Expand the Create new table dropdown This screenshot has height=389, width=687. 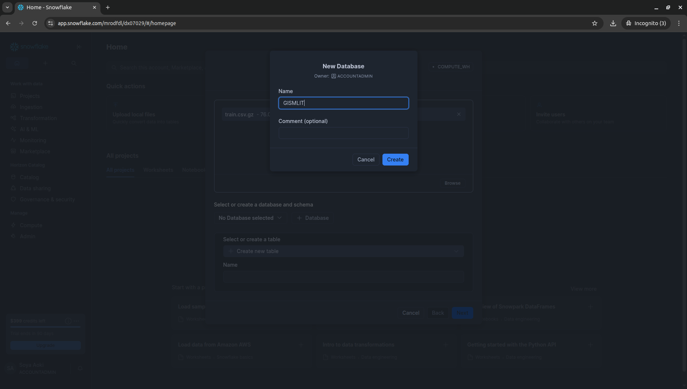tap(343, 251)
